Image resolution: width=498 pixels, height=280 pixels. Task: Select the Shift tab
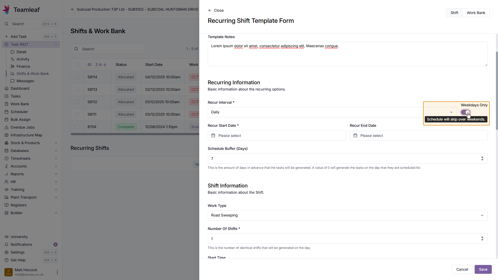pyautogui.click(x=454, y=13)
